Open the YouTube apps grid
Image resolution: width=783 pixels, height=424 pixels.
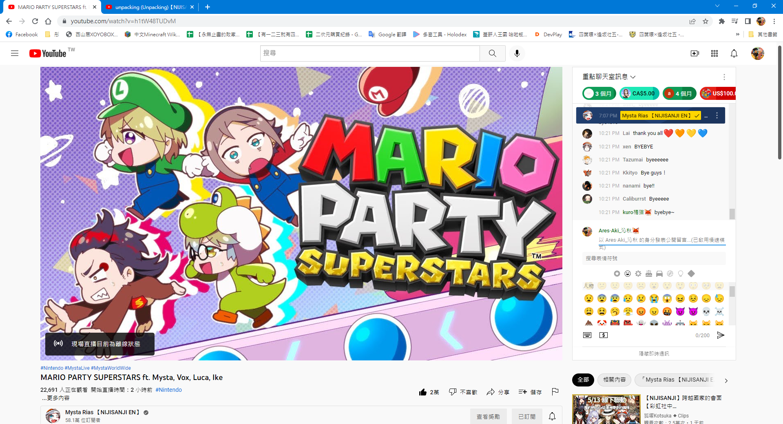pyautogui.click(x=714, y=53)
